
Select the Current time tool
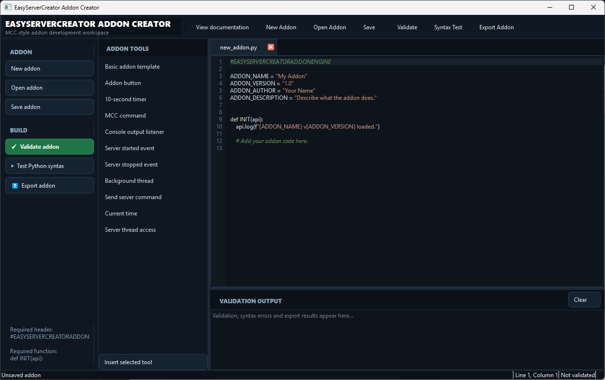point(153,214)
